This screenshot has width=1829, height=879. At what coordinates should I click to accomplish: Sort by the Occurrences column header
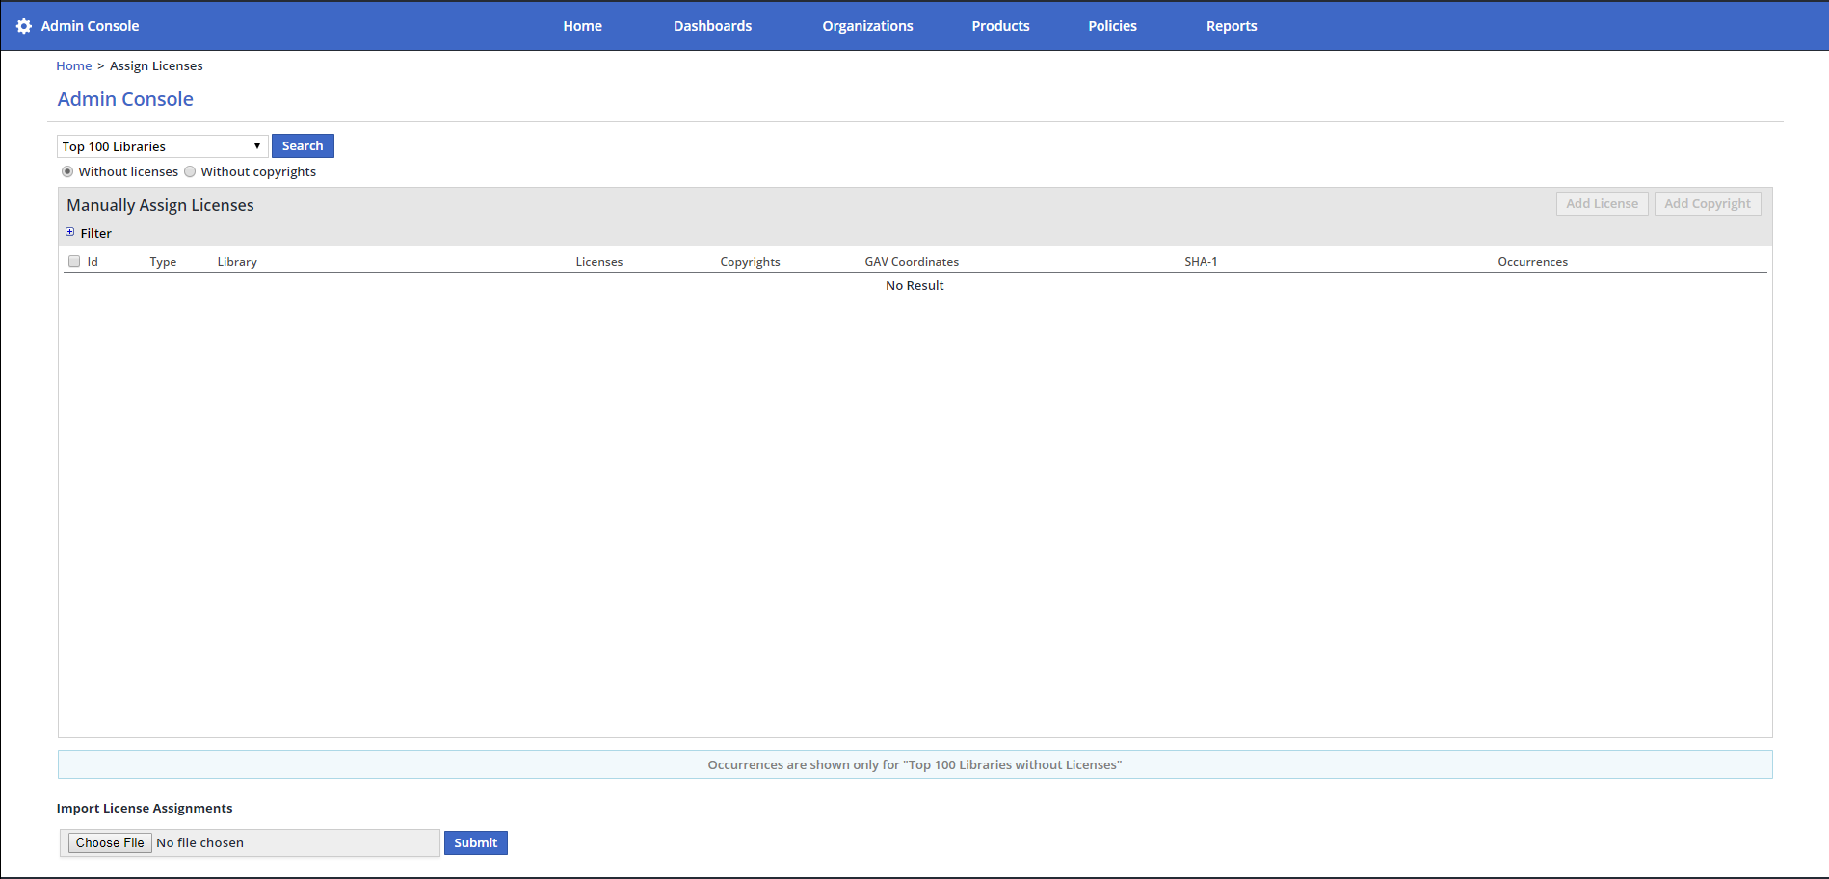coord(1532,262)
